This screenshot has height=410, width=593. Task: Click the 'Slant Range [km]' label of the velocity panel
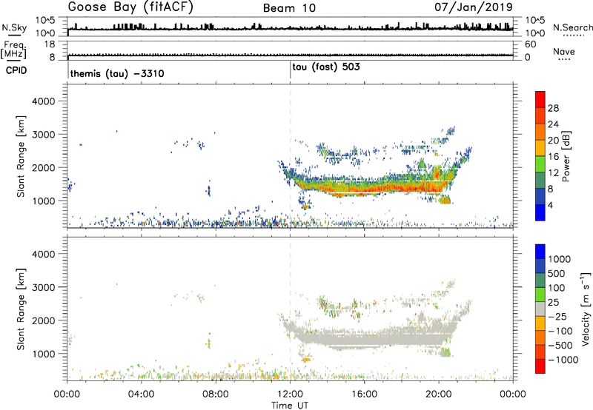click(x=21, y=309)
